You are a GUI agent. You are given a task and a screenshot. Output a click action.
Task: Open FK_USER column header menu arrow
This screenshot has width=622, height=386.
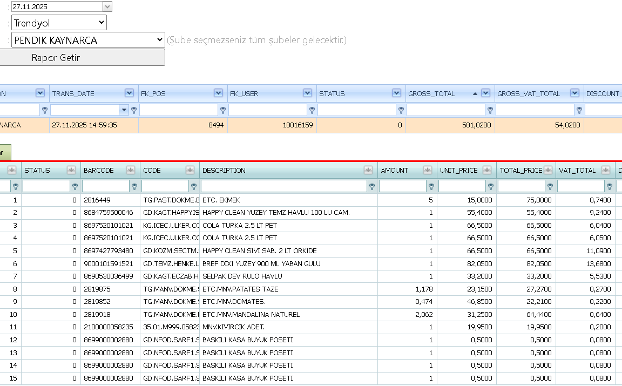(307, 93)
